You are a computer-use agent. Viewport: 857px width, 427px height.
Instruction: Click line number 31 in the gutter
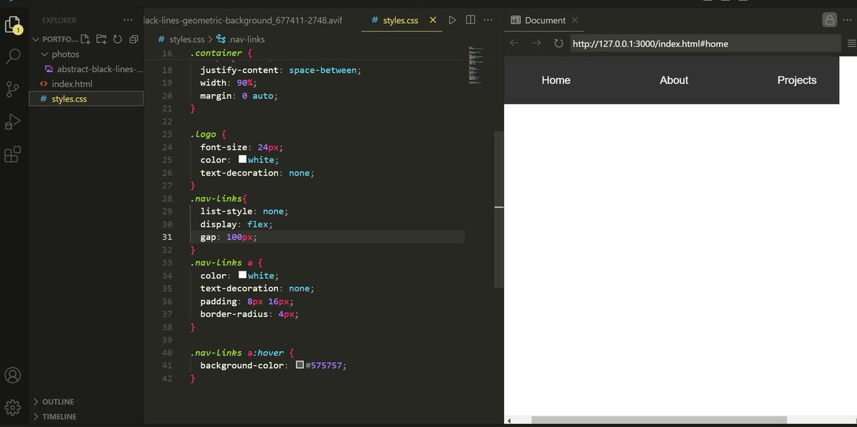pyautogui.click(x=167, y=237)
